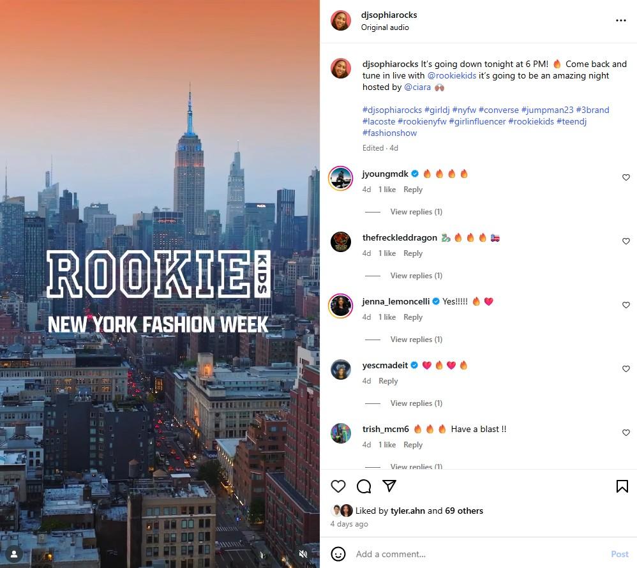The width and height of the screenshot is (637, 568).
Task: Open 69 others likes list
Action: click(x=464, y=511)
